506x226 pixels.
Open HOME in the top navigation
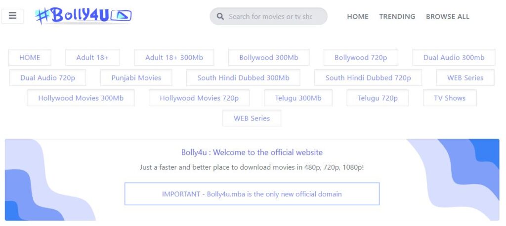click(358, 16)
